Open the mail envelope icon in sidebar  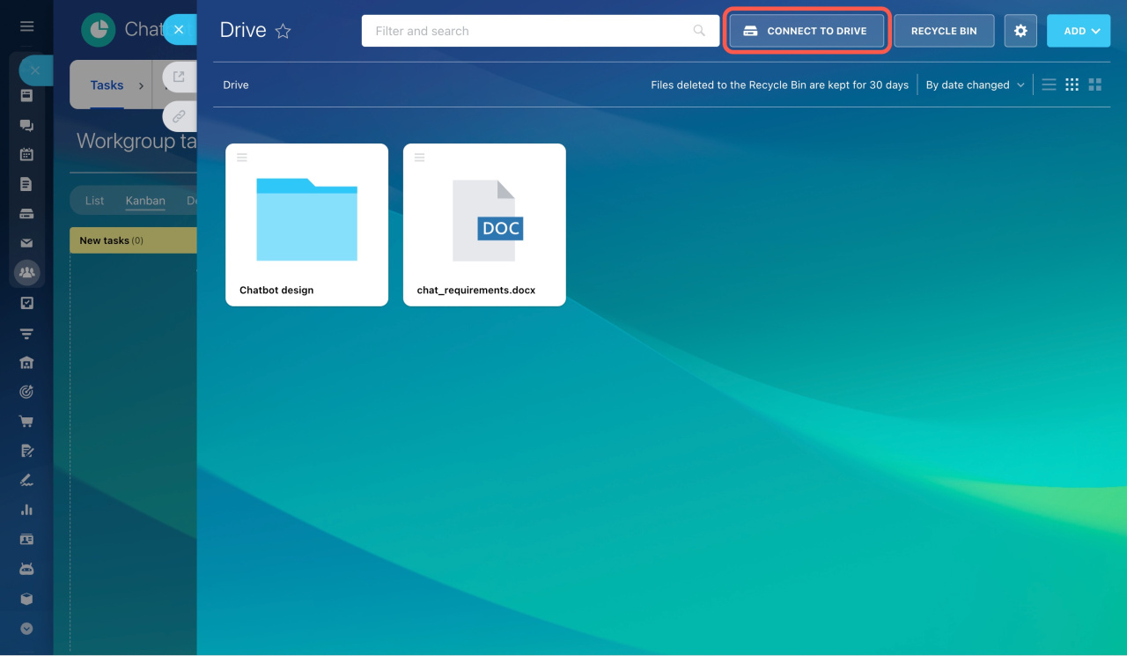[x=26, y=243]
